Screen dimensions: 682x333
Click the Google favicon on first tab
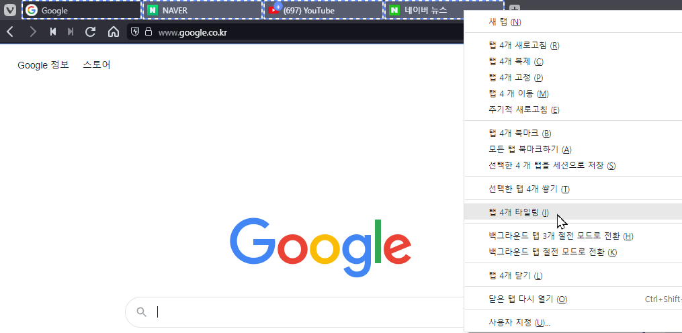pos(32,10)
